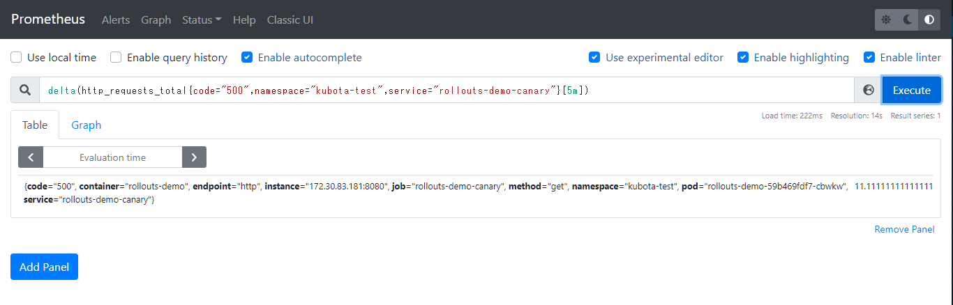Click into the PromQL expression editor
Screen dimensions: 953x305
point(447,90)
